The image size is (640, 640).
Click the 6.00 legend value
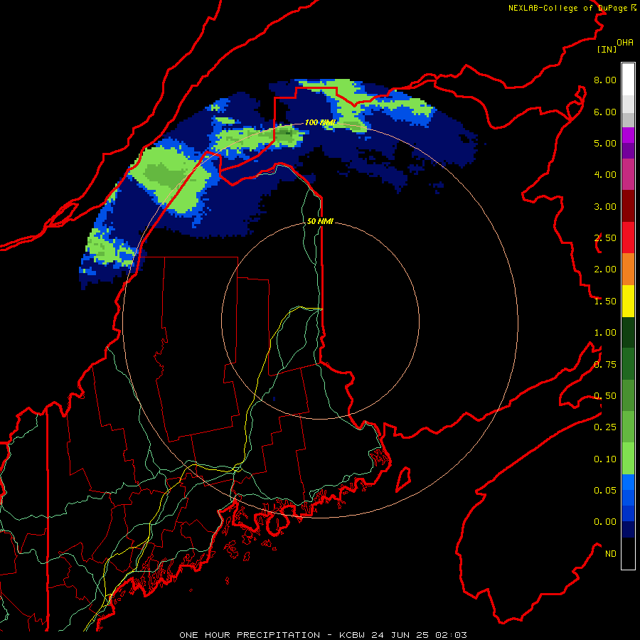click(x=605, y=112)
